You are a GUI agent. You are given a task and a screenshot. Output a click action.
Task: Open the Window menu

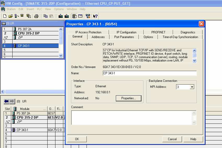point(72,9)
